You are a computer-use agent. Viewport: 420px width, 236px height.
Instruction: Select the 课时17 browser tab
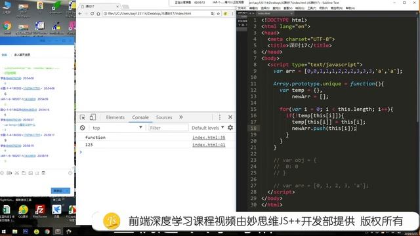point(99,6)
